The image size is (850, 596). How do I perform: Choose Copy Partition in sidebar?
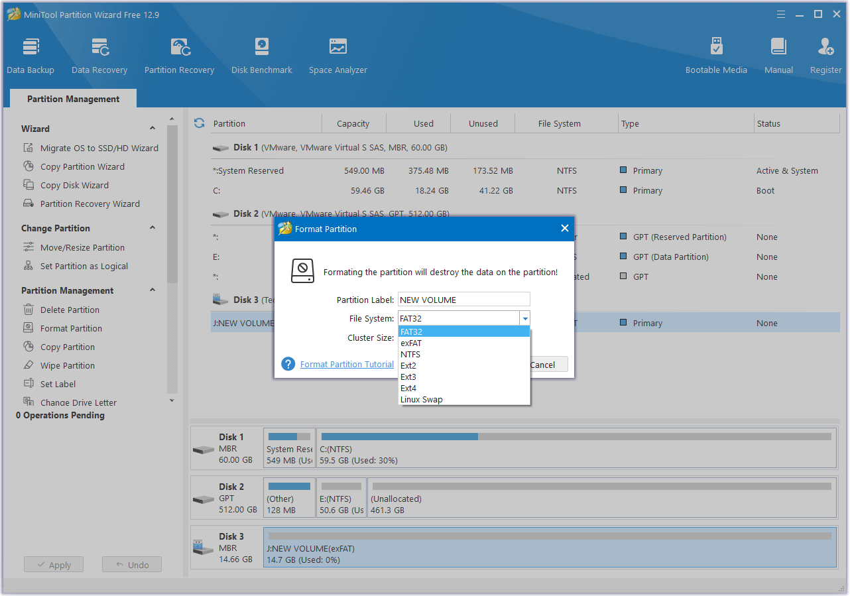click(60, 347)
